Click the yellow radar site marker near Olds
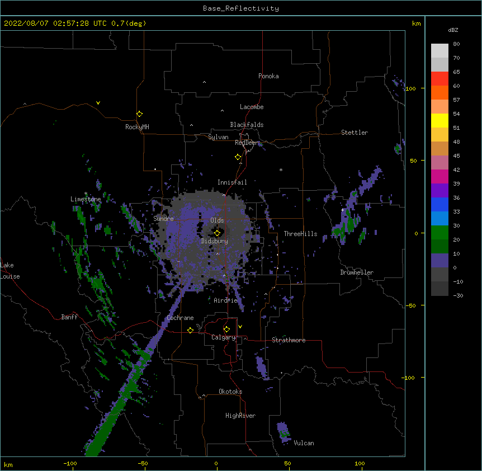This screenshot has height=471, width=482. pyautogui.click(x=217, y=233)
